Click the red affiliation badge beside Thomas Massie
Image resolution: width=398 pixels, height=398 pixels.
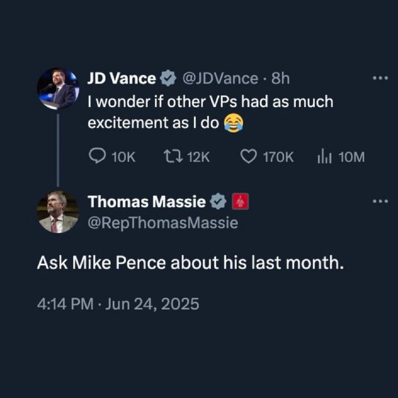[x=240, y=202]
